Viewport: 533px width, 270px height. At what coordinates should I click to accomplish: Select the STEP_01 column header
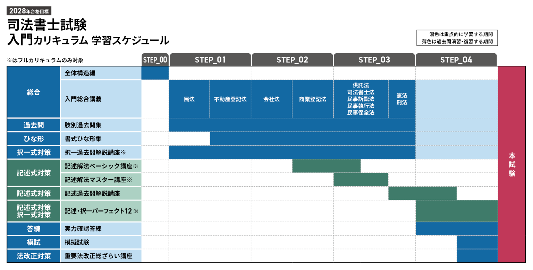pos(210,60)
